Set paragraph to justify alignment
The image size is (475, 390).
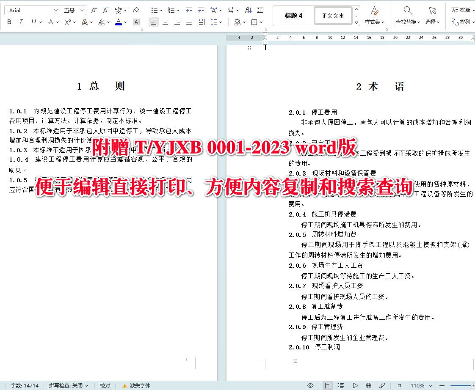click(189, 22)
